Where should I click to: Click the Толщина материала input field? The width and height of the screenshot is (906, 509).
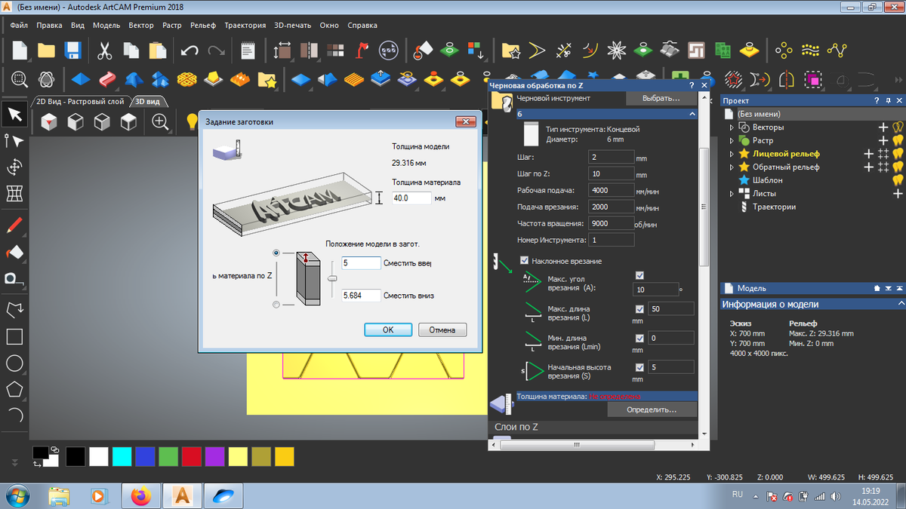tap(411, 198)
